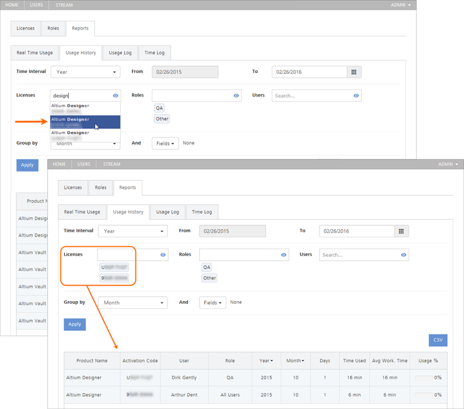Export results with the CSV button
Viewport: 464px width, 409px height.
pos(438,340)
